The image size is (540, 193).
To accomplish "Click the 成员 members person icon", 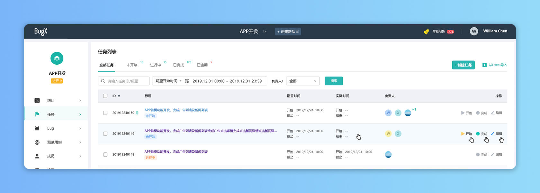I will pyautogui.click(x=37, y=156).
